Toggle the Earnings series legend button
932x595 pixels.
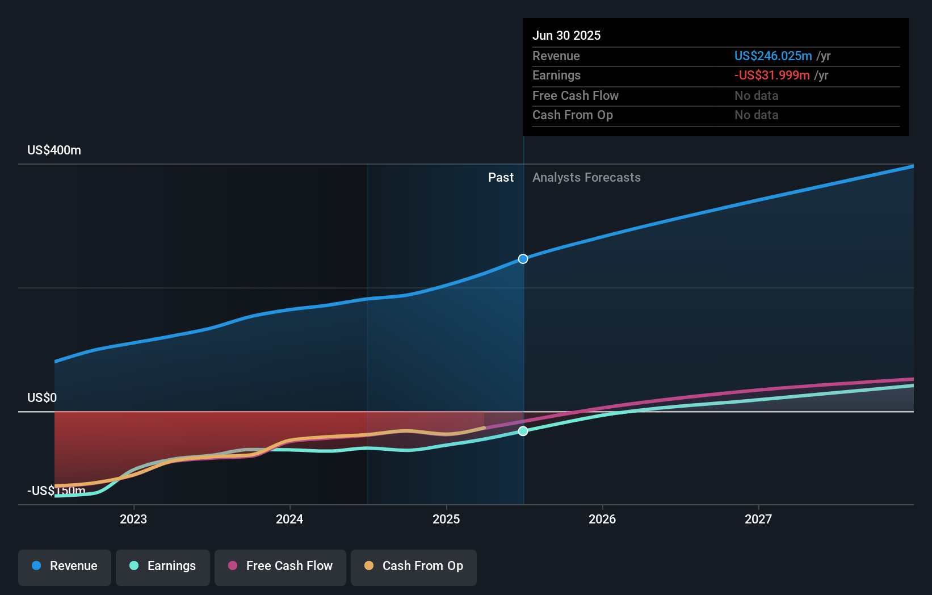(163, 567)
